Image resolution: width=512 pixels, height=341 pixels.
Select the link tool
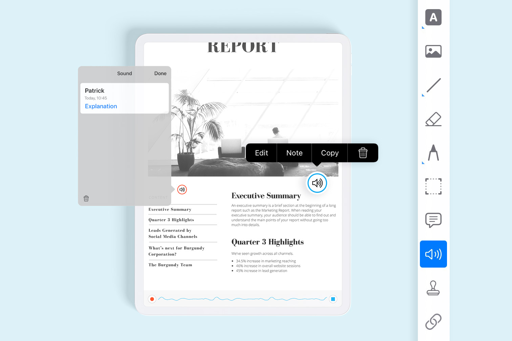pos(433,322)
